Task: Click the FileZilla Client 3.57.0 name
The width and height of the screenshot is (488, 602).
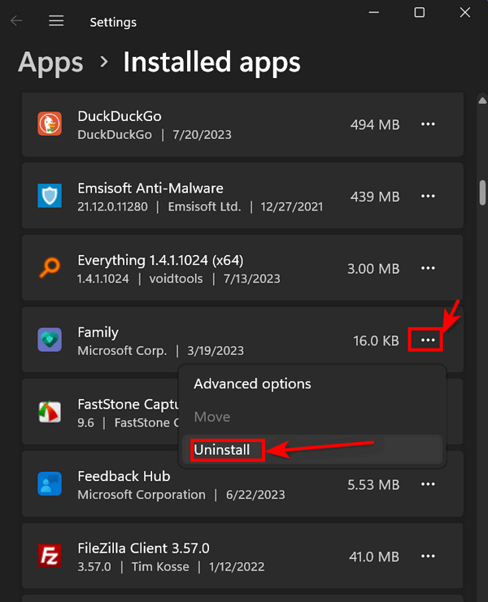Action: coord(143,548)
